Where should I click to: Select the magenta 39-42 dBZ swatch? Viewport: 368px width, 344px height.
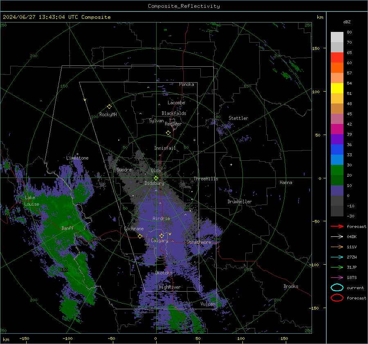pyautogui.click(x=337, y=129)
